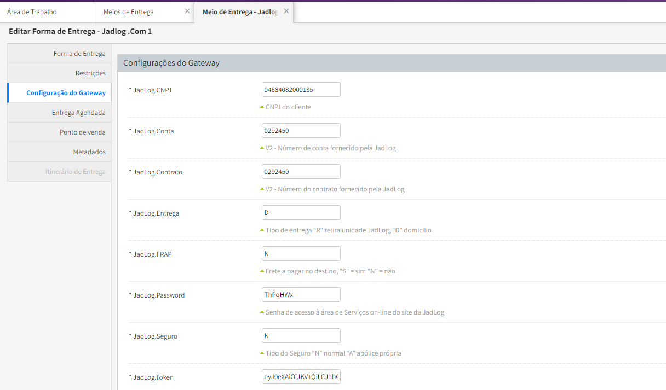Click hint arrow under JadLog.Conta field

pos(262,148)
